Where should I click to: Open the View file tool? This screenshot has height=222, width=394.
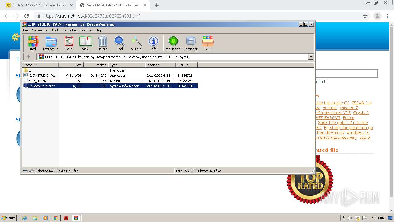click(x=86, y=43)
